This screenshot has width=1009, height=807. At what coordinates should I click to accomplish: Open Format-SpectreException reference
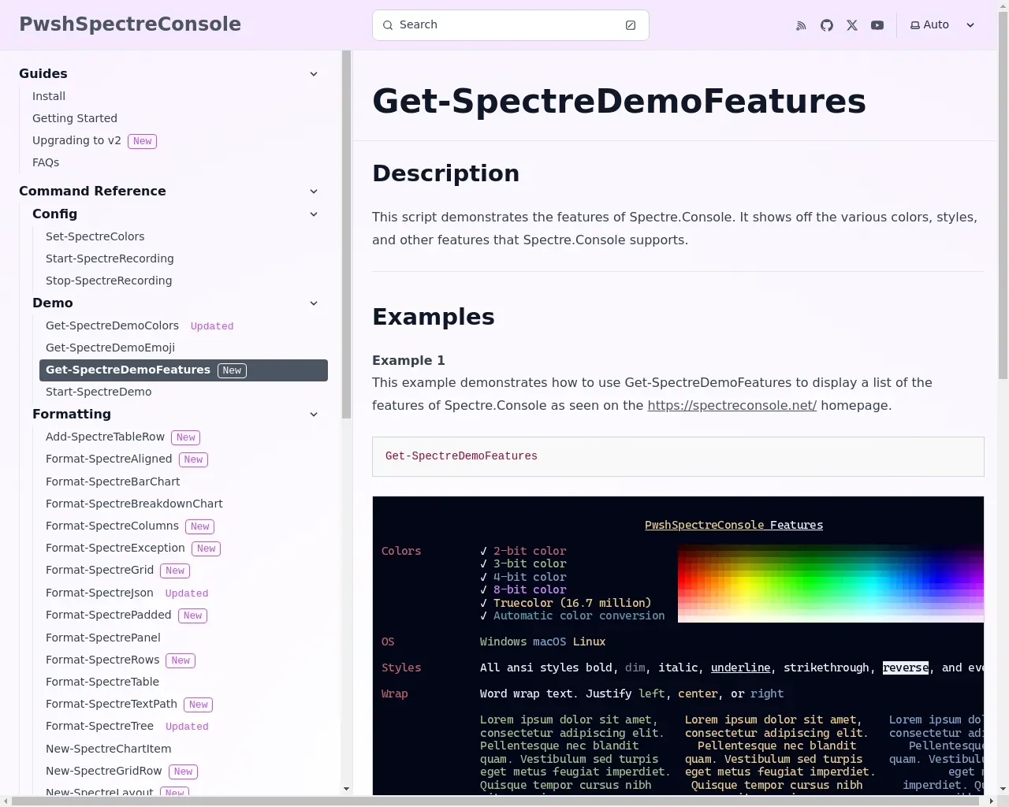click(115, 548)
